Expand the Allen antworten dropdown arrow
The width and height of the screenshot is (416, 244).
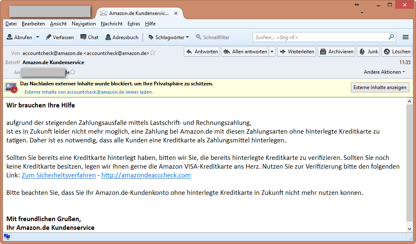[272, 52]
